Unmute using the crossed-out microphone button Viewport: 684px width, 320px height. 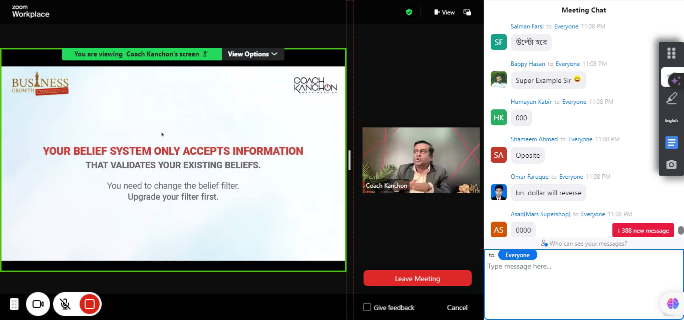point(65,304)
